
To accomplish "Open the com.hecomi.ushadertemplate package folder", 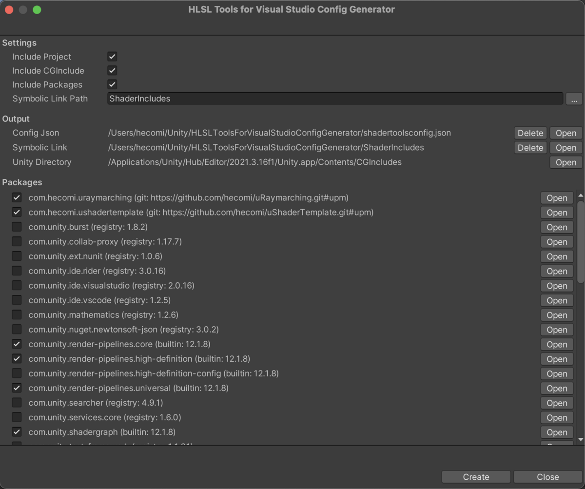I will point(557,213).
